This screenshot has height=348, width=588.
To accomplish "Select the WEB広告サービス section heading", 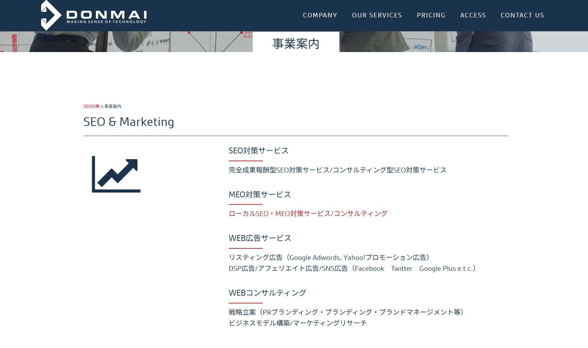I will pyautogui.click(x=260, y=238).
